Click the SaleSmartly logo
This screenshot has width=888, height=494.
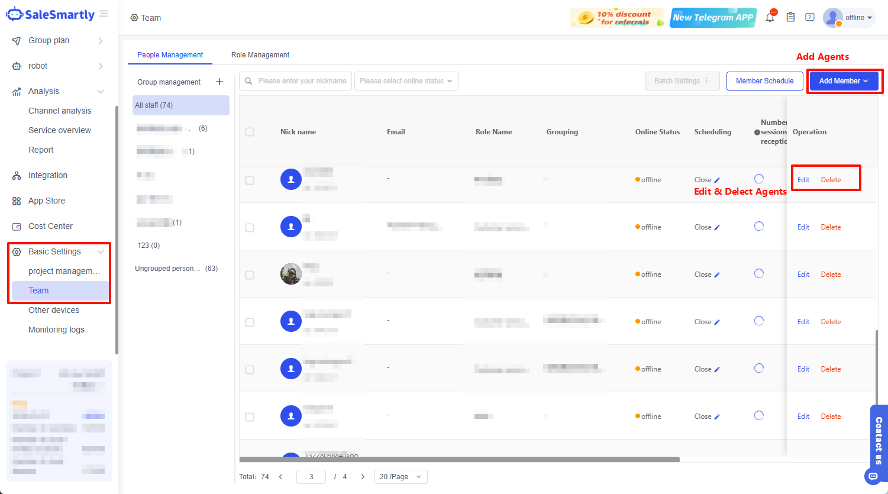[x=50, y=15]
